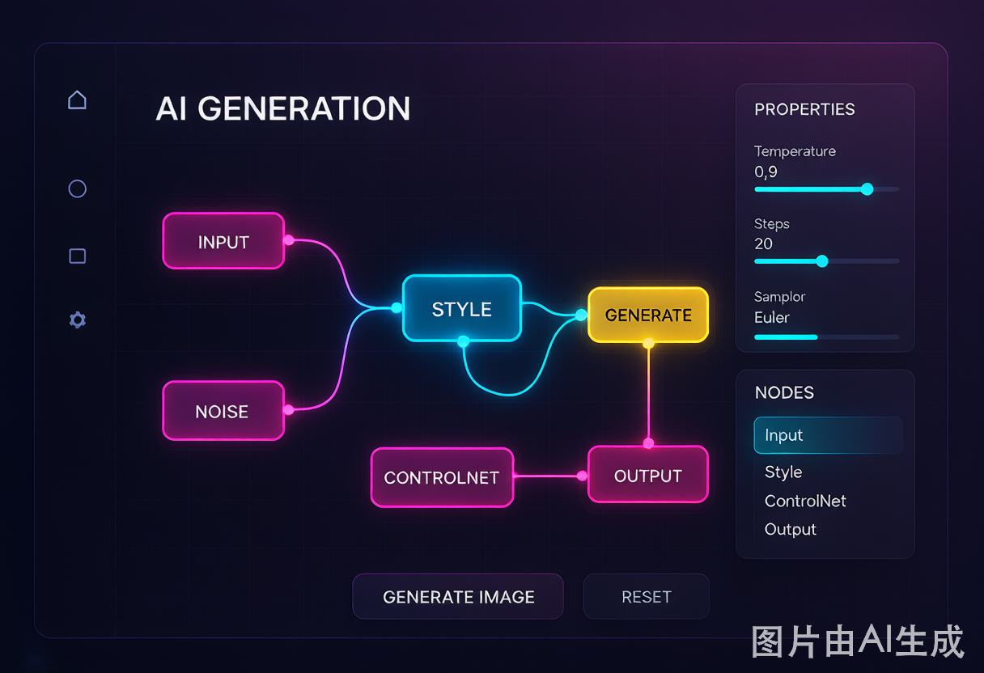Adjust the Steps slider handle
This screenshot has height=673, width=984.
(822, 261)
